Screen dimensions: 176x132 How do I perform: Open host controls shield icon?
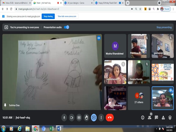click(x=170, y=117)
